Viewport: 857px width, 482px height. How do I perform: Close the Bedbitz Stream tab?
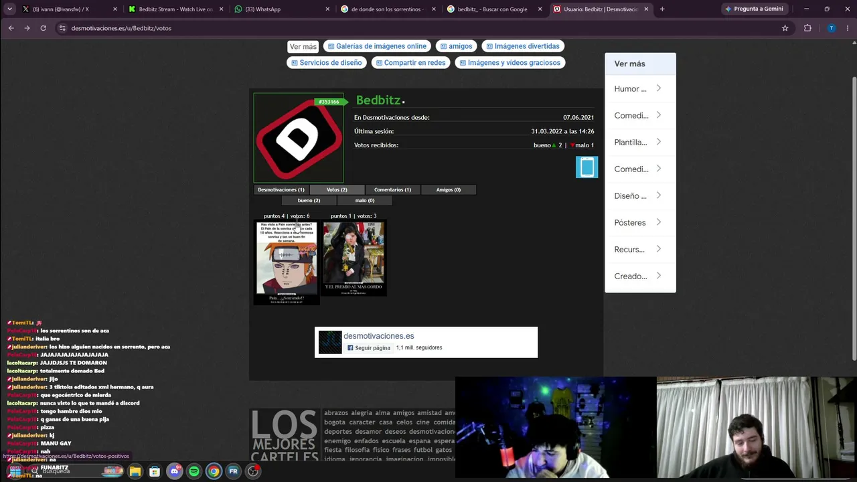(221, 9)
